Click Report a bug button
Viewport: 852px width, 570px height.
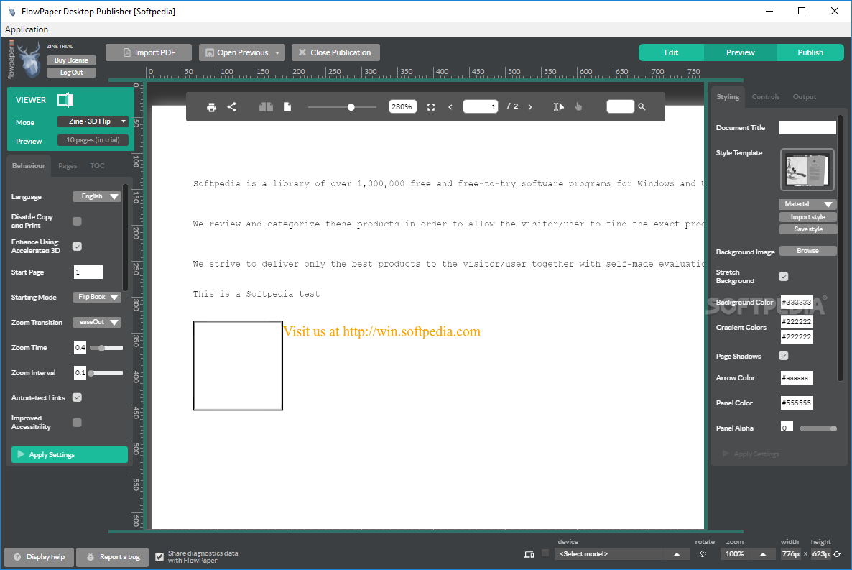[113, 557]
